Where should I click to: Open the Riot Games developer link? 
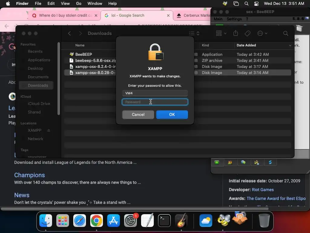click(x=263, y=190)
